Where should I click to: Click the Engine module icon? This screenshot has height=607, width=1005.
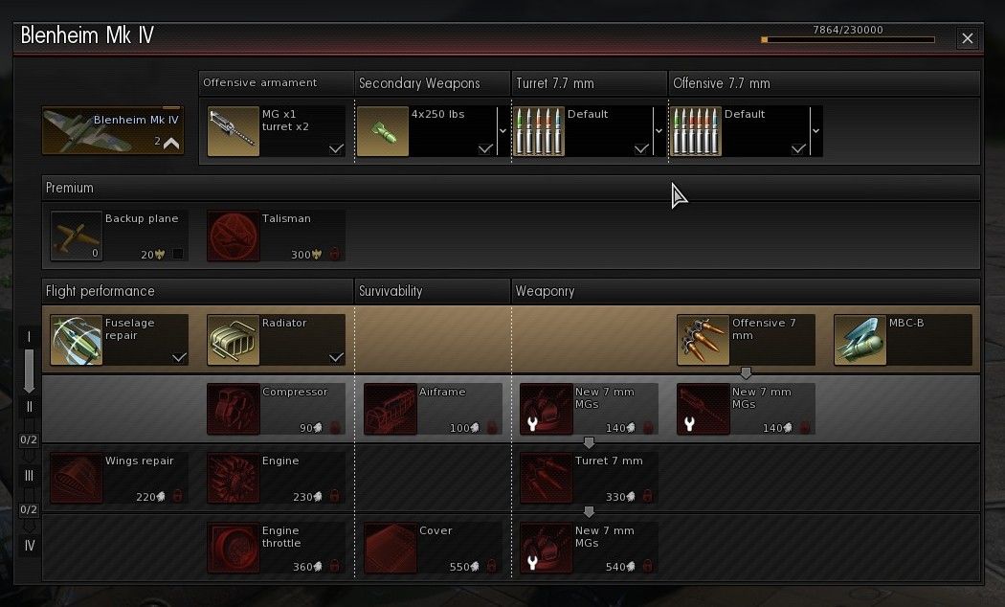point(234,478)
